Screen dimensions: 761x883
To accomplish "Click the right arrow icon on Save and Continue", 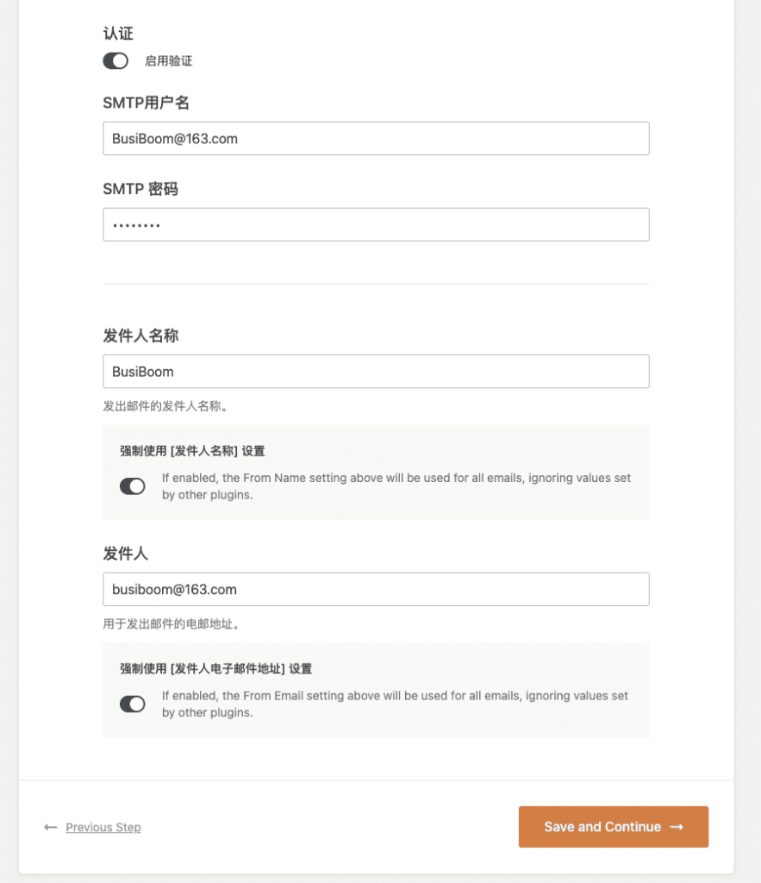I will (677, 827).
